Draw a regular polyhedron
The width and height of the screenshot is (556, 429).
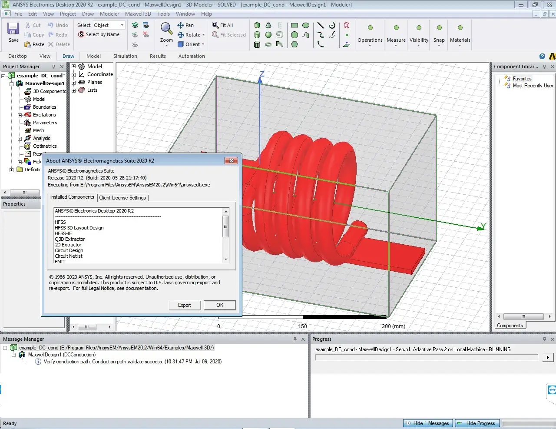(257, 44)
